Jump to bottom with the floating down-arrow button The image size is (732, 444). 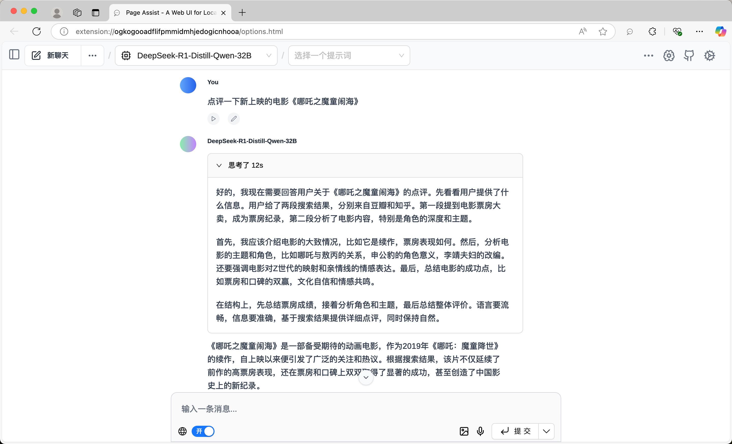[x=366, y=377]
